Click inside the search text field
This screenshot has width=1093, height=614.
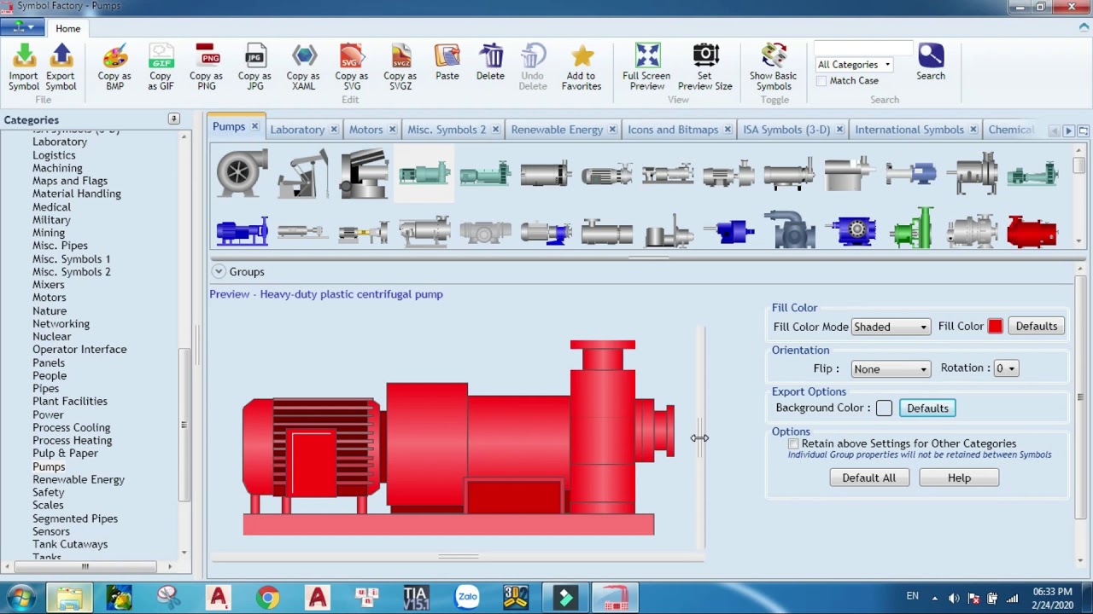point(862,48)
